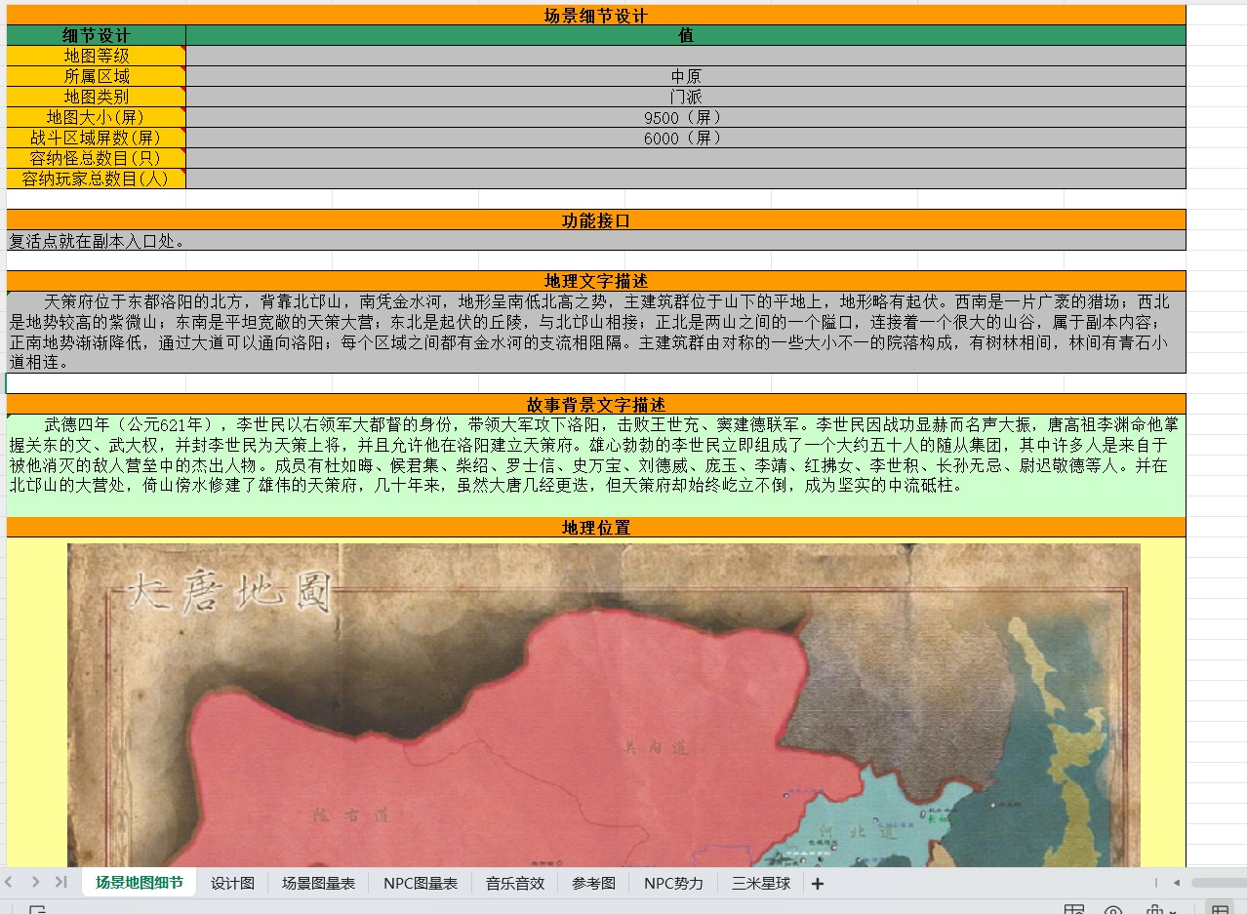Open the 三米星球 sheet tab
Image resolution: width=1247 pixels, height=914 pixels.
pos(760,883)
